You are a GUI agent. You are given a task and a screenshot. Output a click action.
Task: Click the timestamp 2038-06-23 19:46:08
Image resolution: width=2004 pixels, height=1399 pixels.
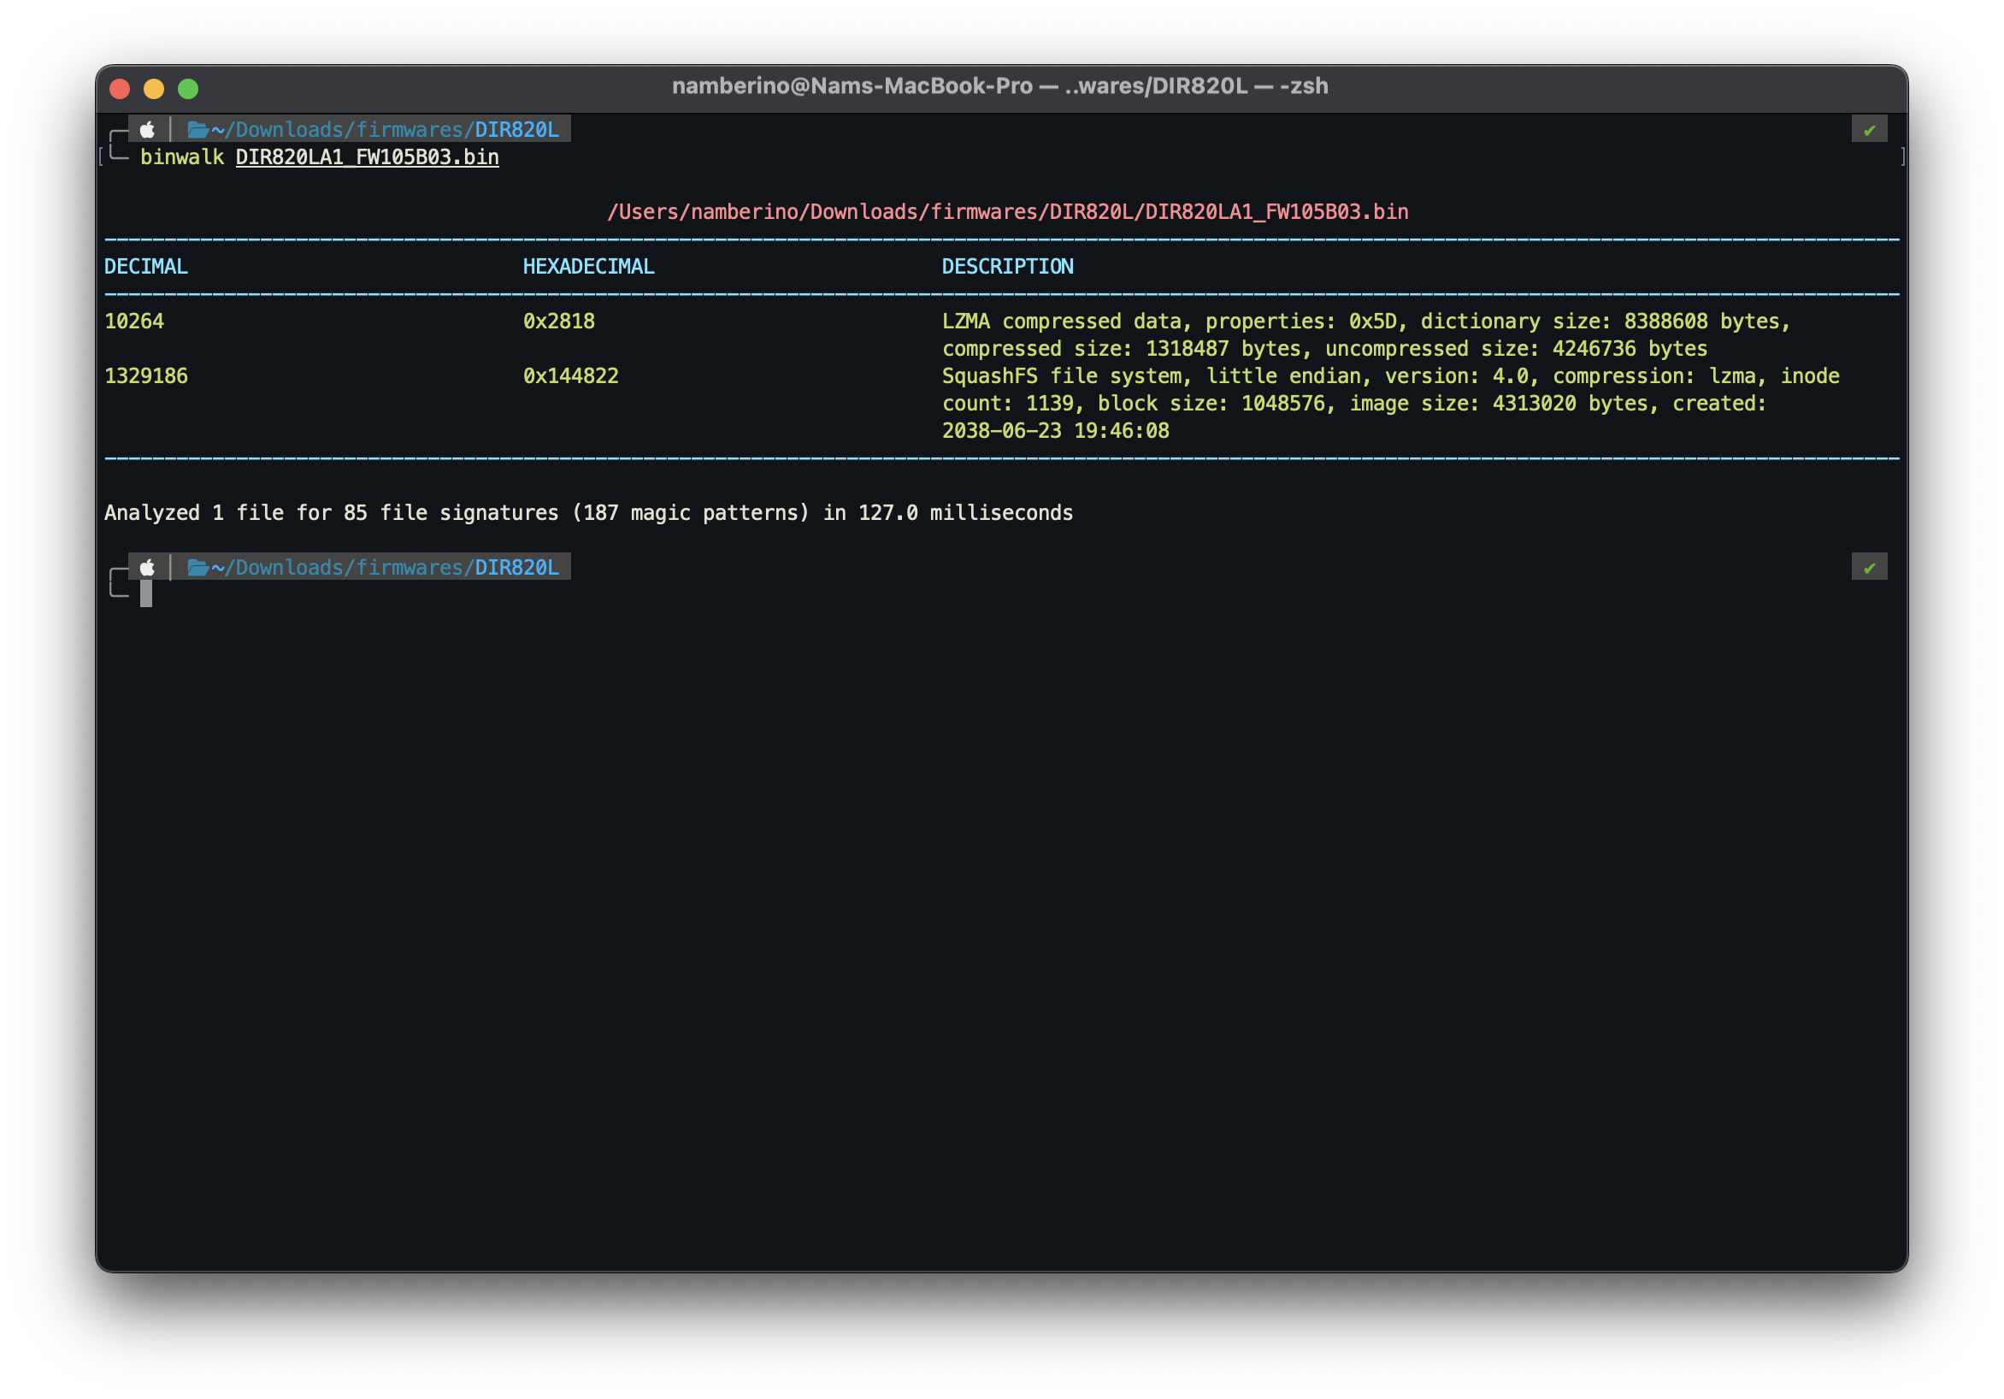click(1055, 430)
